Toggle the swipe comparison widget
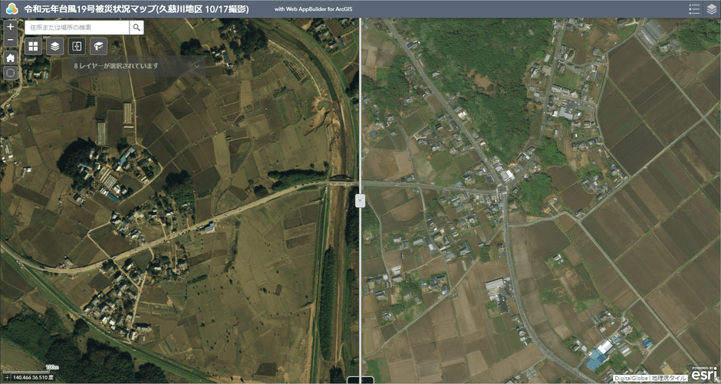The width and height of the screenshot is (721, 384). pos(76,47)
